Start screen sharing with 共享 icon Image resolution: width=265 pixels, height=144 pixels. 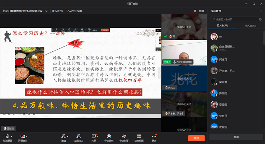94,136
